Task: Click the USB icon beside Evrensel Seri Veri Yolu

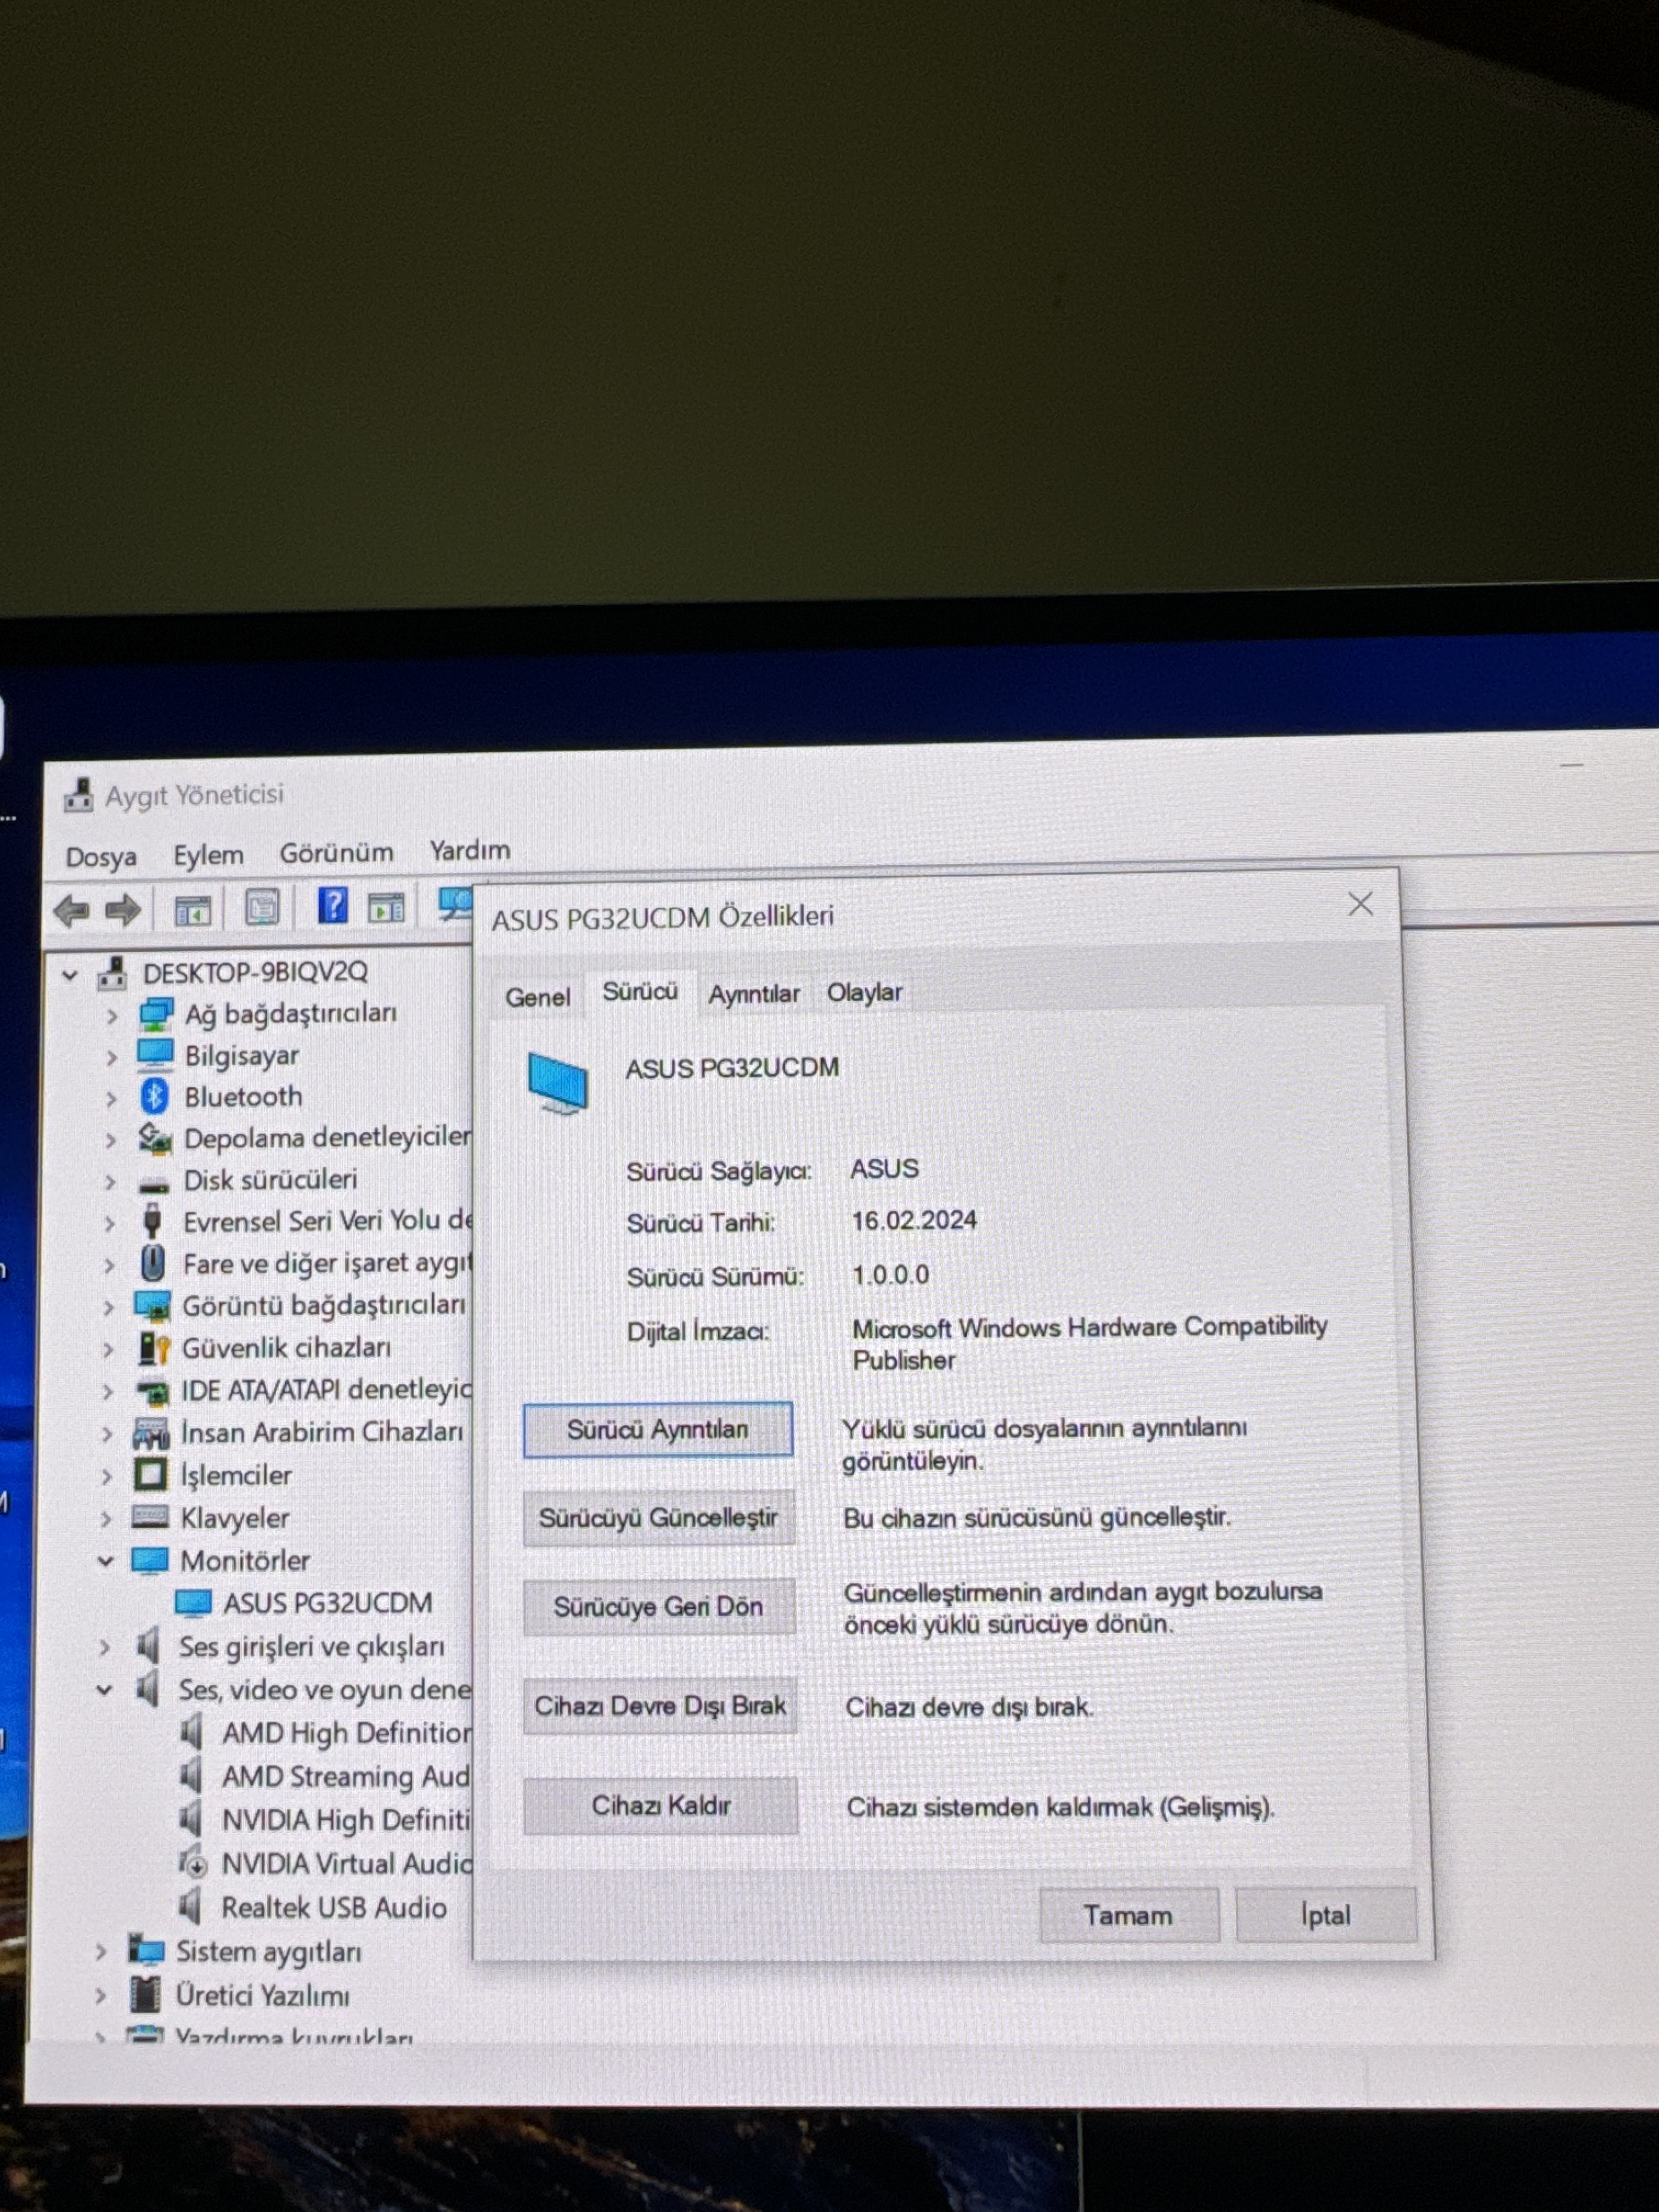Action: point(153,1221)
